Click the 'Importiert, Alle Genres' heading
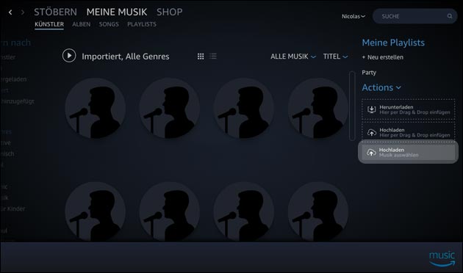463x273 pixels. pyautogui.click(x=126, y=57)
